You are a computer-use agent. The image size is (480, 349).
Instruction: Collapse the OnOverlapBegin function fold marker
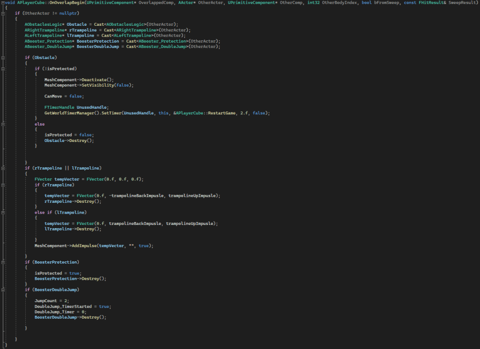coord(3,2)
